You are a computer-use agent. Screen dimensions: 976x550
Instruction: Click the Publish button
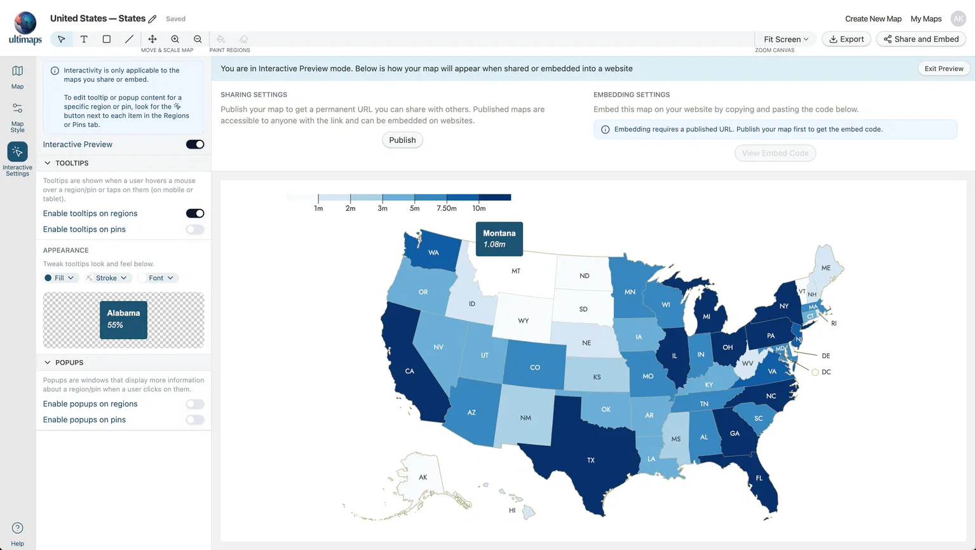(x=402, y=140)
